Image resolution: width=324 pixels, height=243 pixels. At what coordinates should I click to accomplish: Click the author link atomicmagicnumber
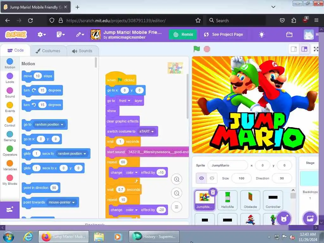[127, 37]
